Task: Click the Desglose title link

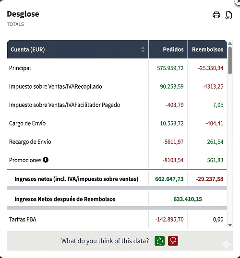Action: pyautogui.click(x=23, y=14)
